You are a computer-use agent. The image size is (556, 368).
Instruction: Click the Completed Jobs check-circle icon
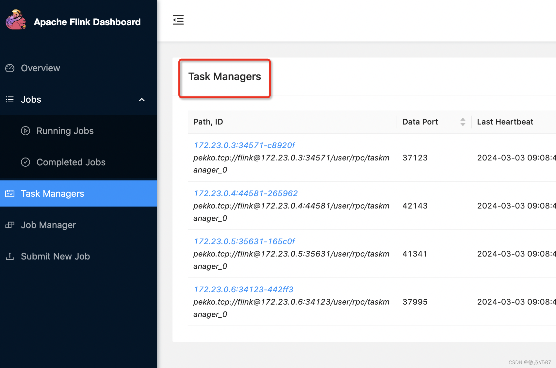[x=25, y=162]
